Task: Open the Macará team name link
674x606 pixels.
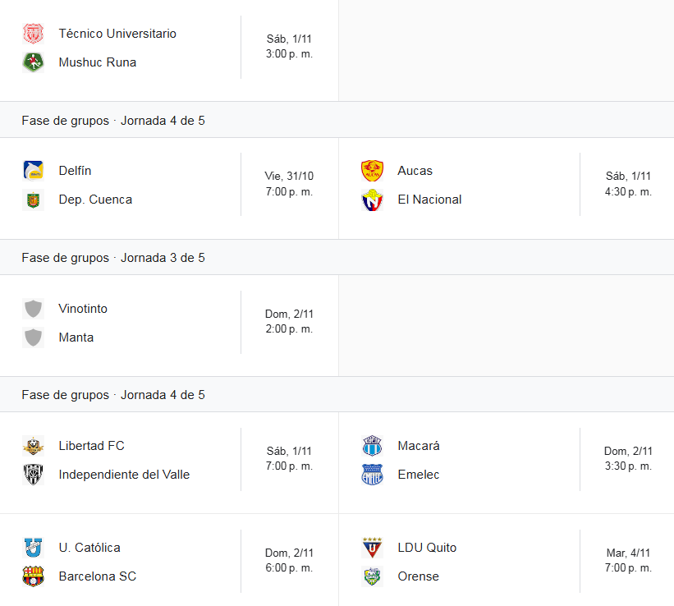Action: (419, 446)
